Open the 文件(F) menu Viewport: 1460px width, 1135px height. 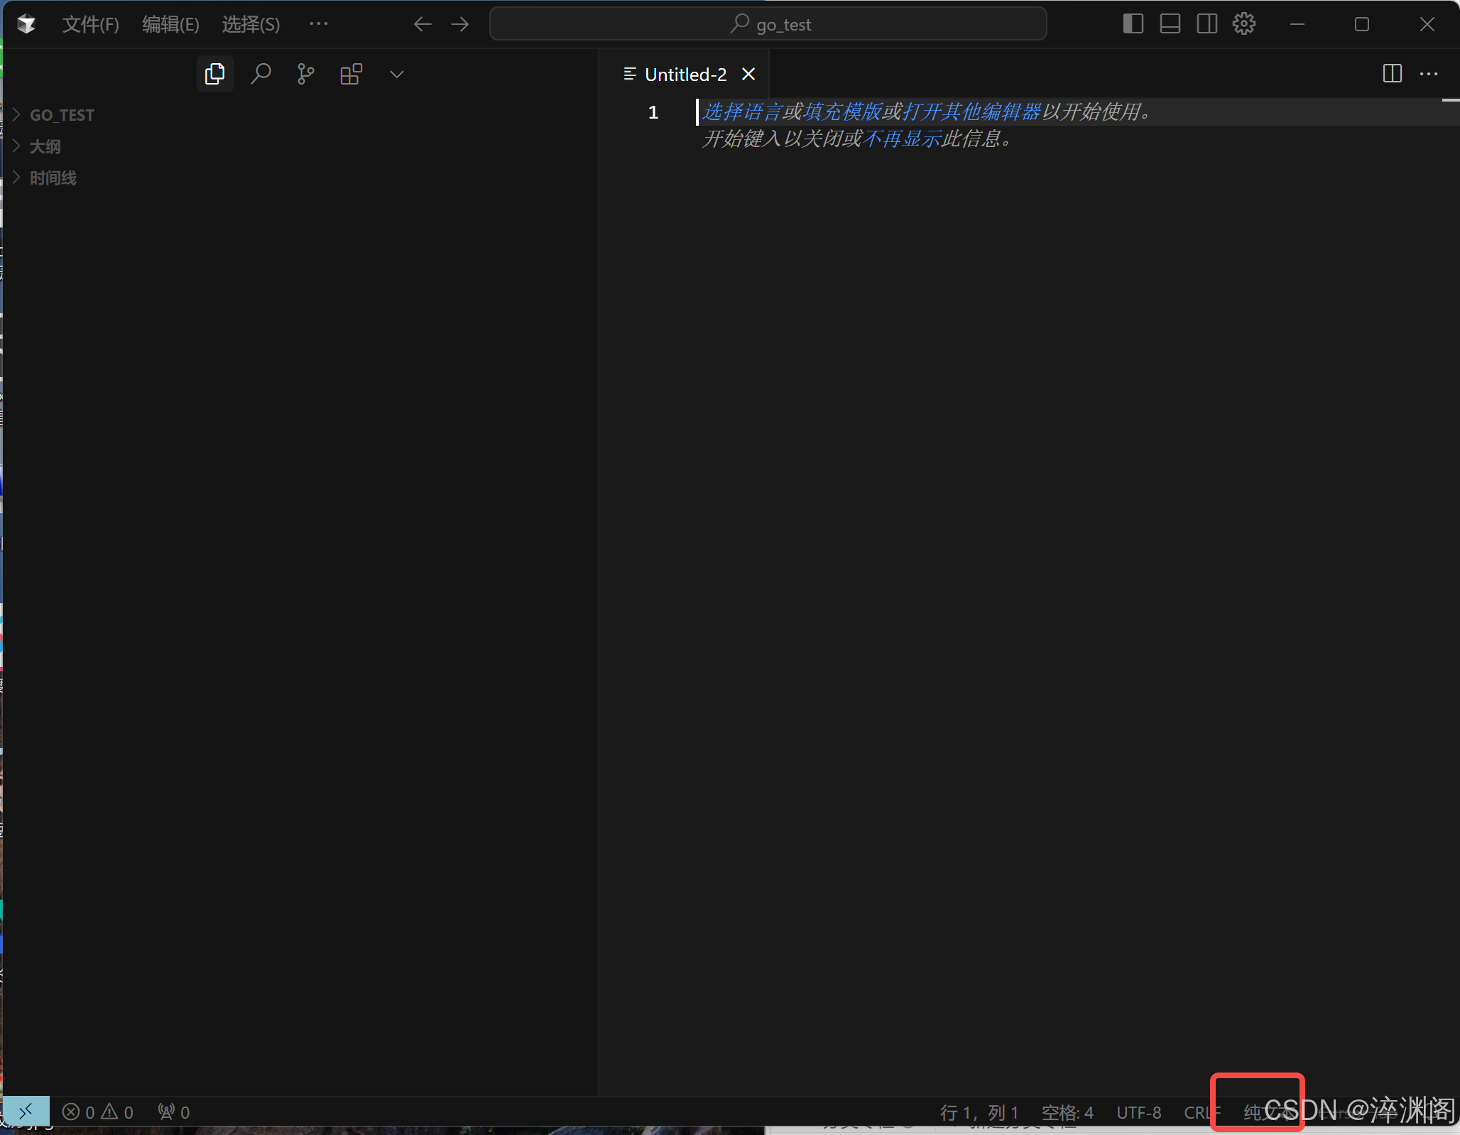pos(90,25)
